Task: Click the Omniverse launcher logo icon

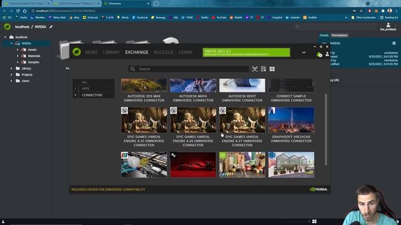Action: tap(76, 52)
